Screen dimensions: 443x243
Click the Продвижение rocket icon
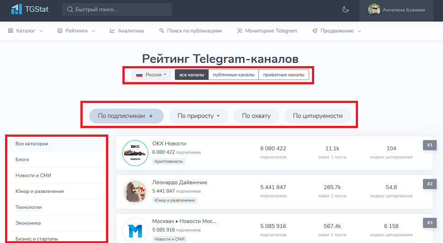[315, 31]
